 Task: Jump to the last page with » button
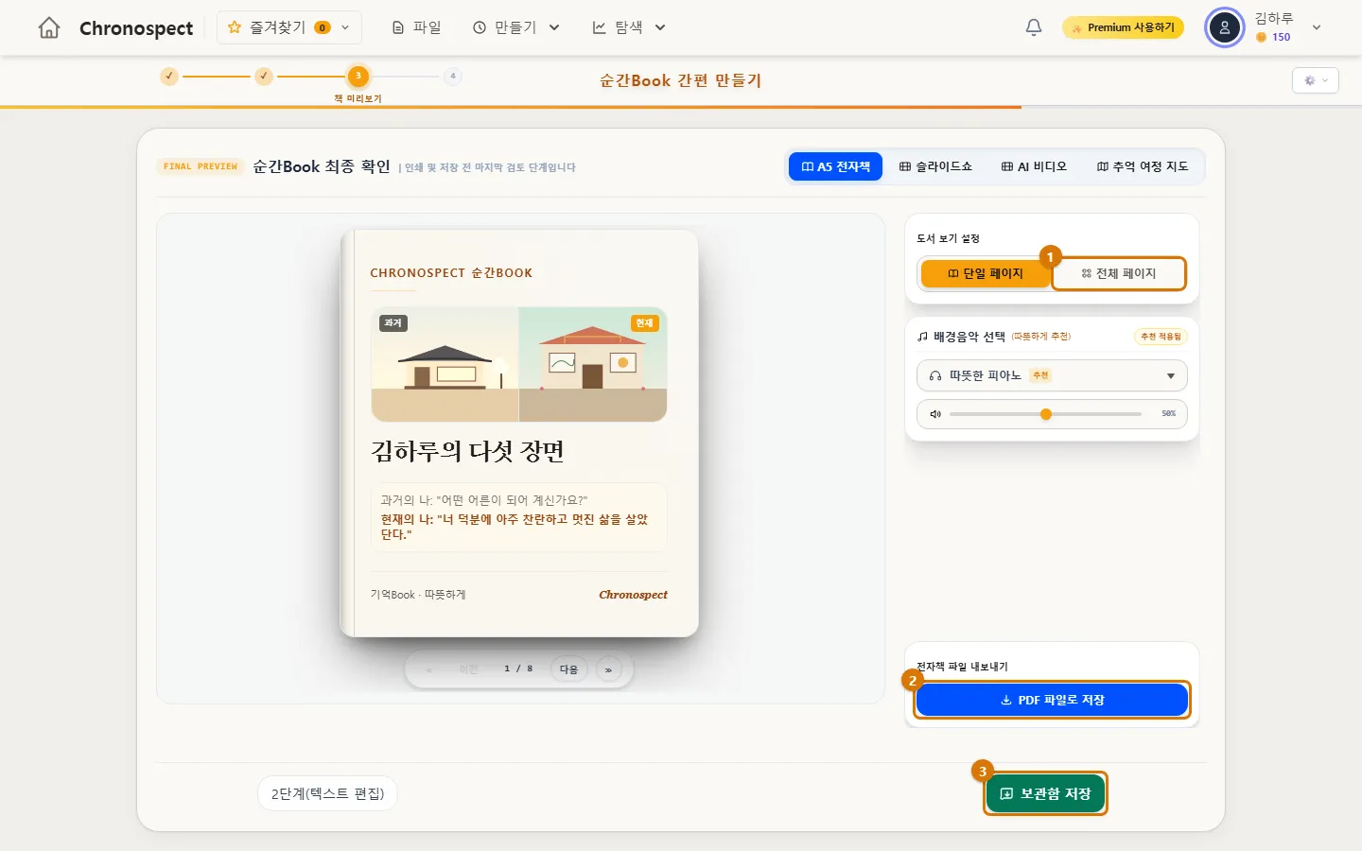tap(608, 669)
